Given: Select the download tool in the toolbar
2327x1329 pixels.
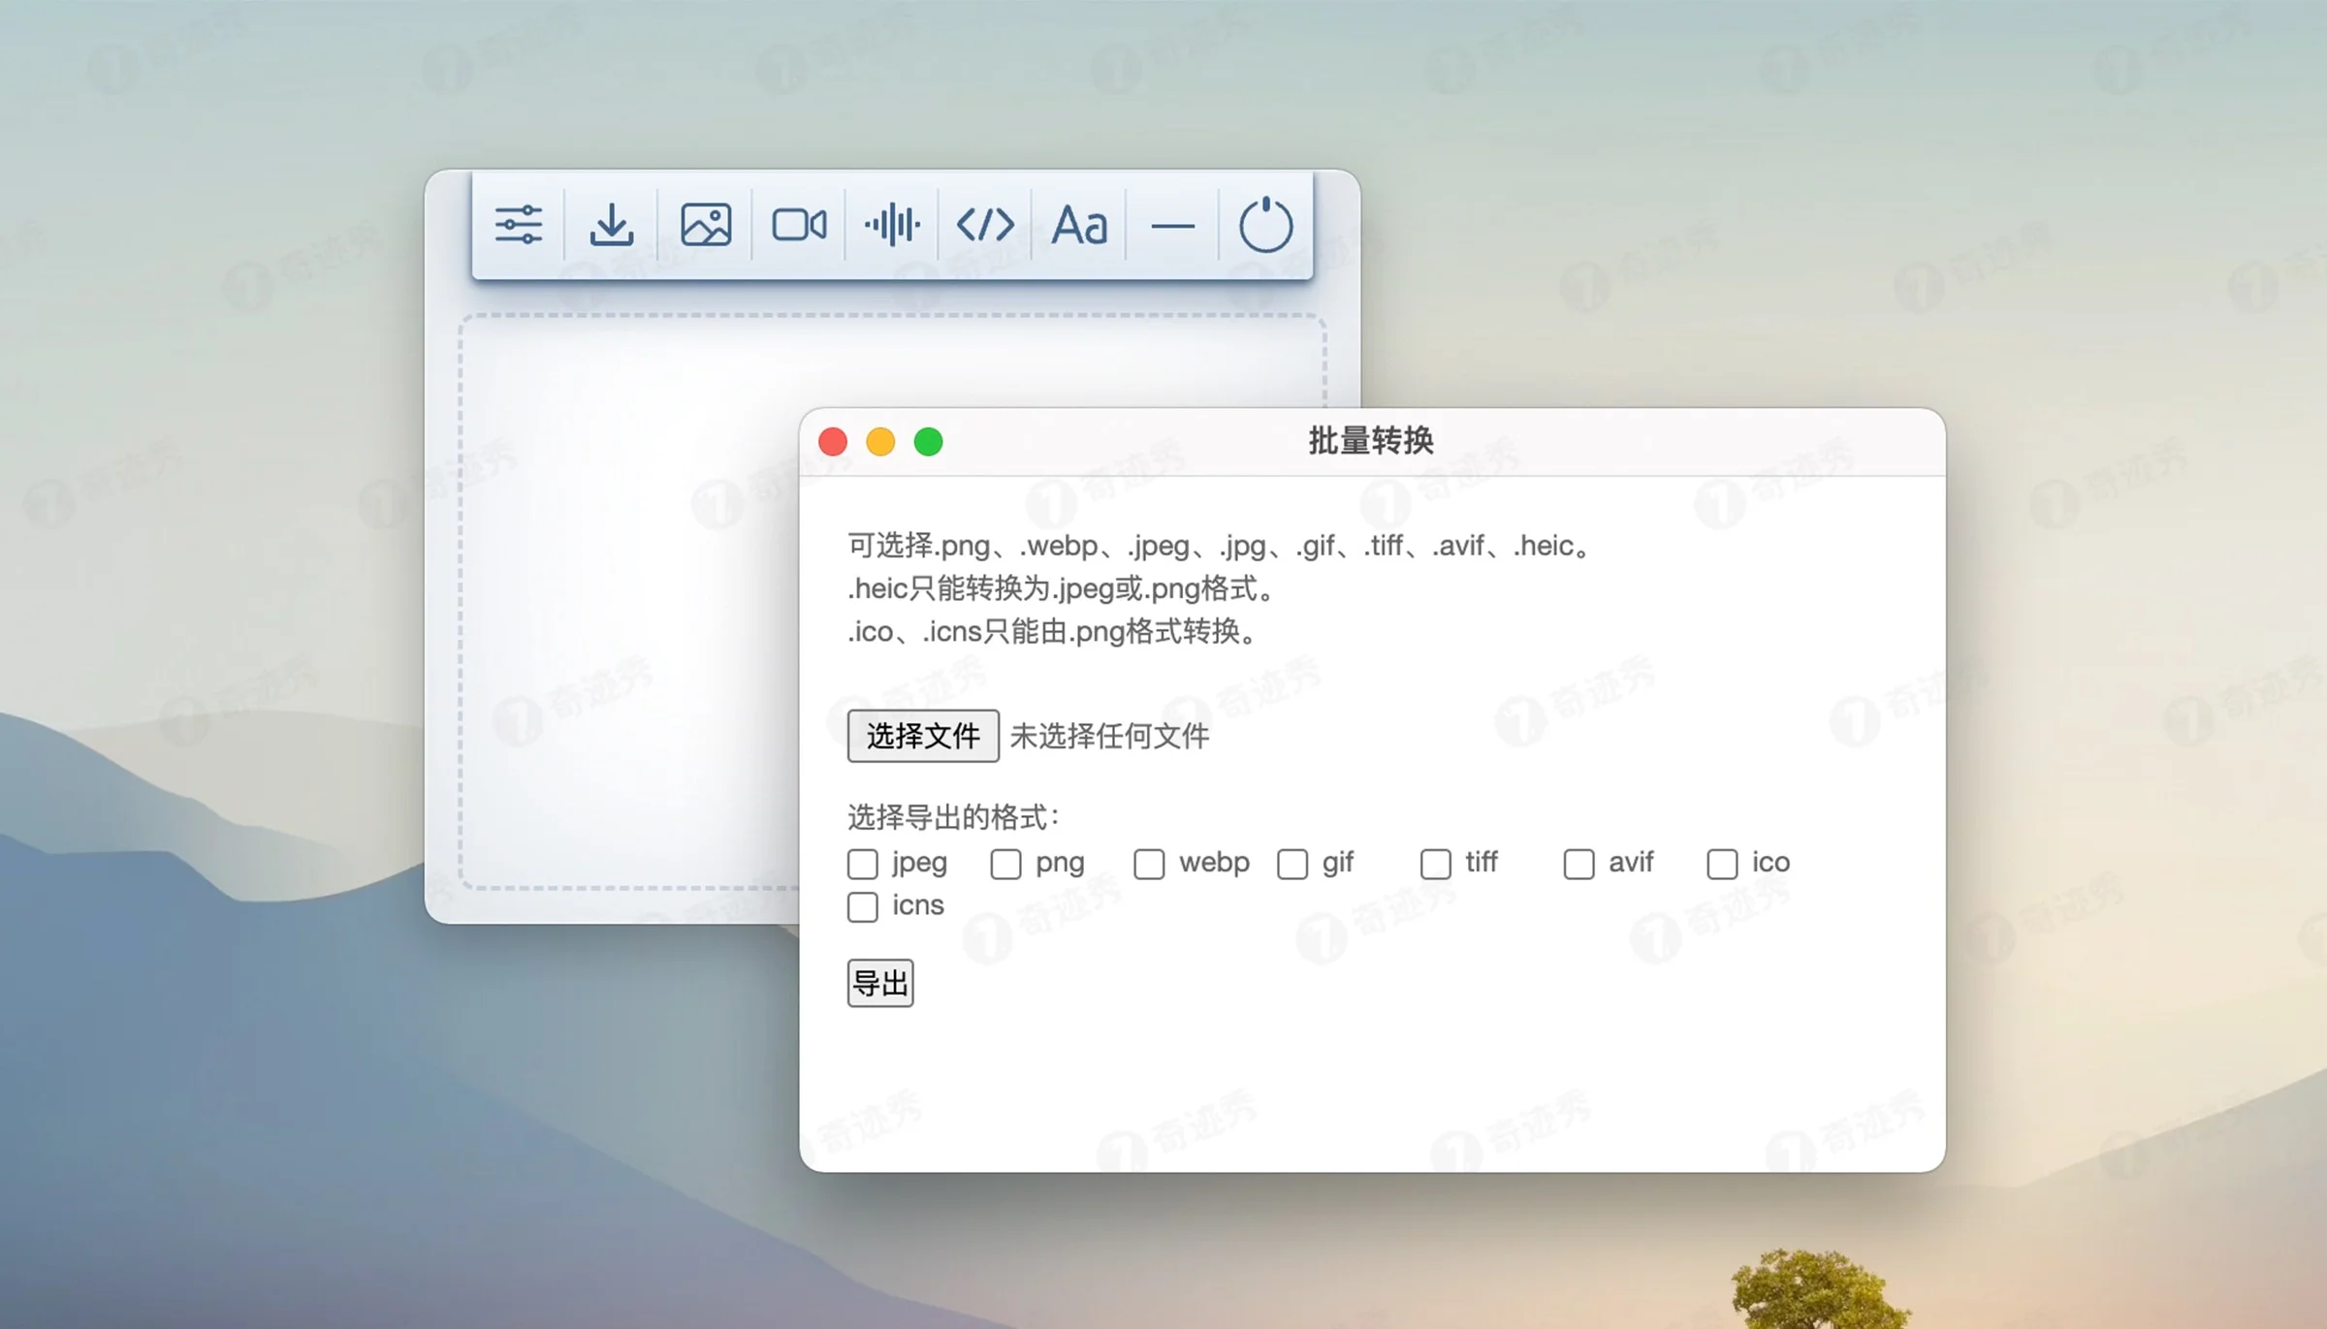Looking at the screenshot, I should tap(612, 224).
